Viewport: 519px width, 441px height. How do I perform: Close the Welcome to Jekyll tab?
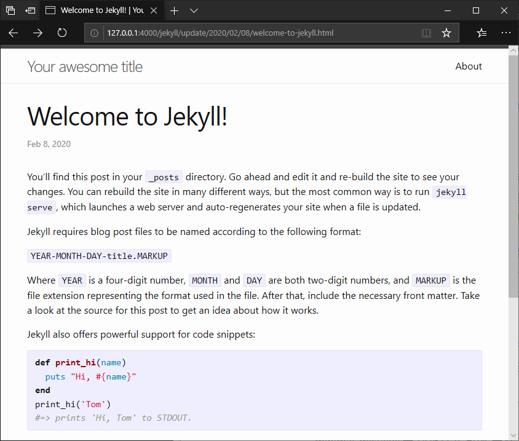click(x=154, y=10)
